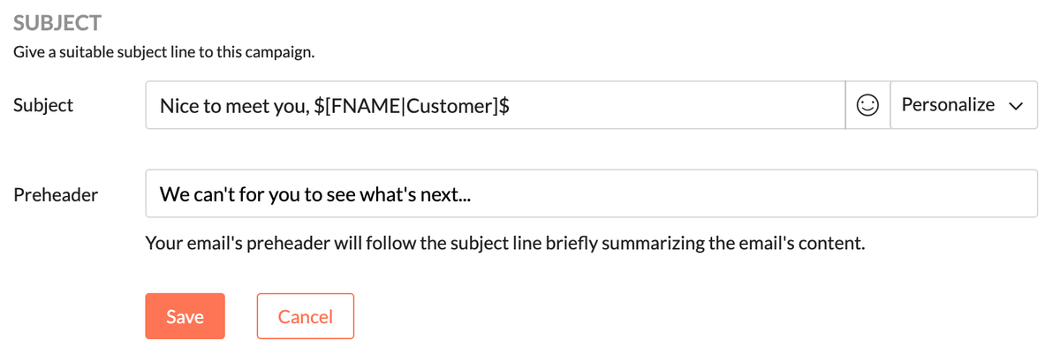The width and height of the screenshot is (1060, 363).
Task: Expand the Personalize dropdown
Action: coord(963,105)
